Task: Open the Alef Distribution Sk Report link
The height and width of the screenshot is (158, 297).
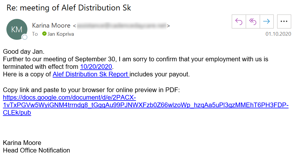Action: pyautogui.click(x=91, y=74)
